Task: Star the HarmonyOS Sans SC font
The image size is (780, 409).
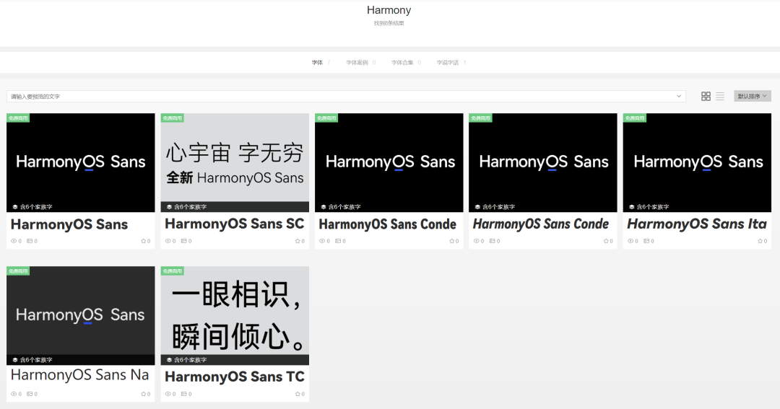Action: coord(297,241)
